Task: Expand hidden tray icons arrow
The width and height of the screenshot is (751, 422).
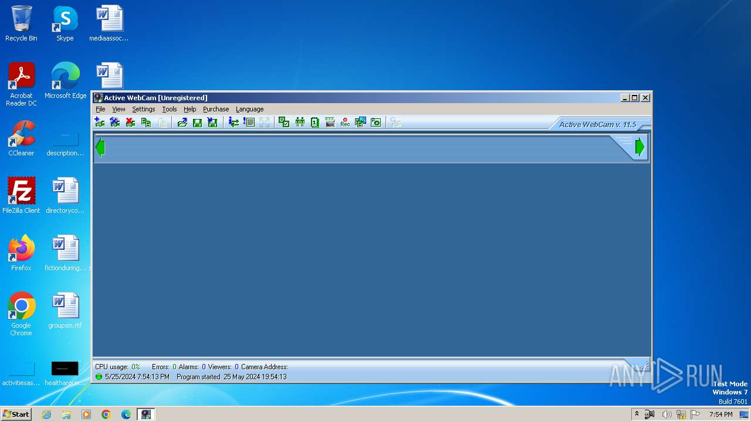Action: click(x=637, y=414)
